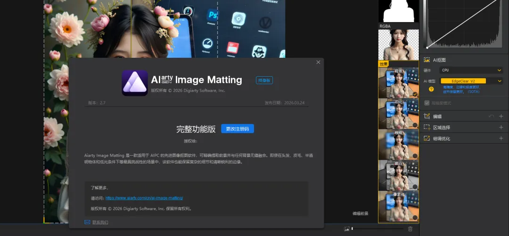Screen dimensions: 509x236
Task: Open the 硬件 CPU hardware dropdown
Action: 471,70
